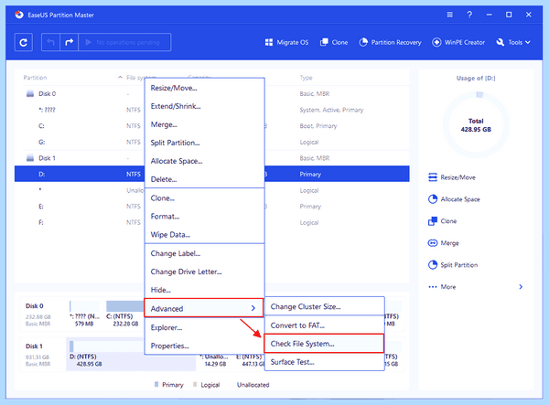The width and height of the screenshot is (549, 405).
Task: Click the Type column header
Action: pyautogui.click(x=306, y=78)
